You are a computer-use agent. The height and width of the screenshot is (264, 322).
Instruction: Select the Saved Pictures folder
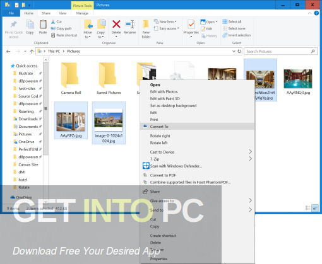point(109,78)
